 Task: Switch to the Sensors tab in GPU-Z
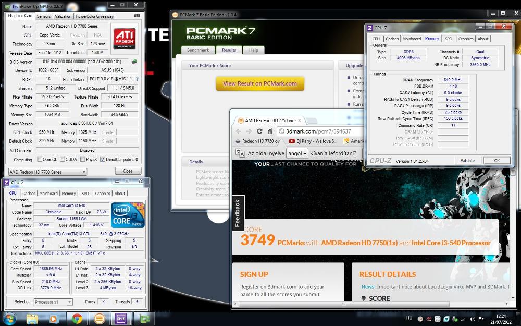point(44,16)
